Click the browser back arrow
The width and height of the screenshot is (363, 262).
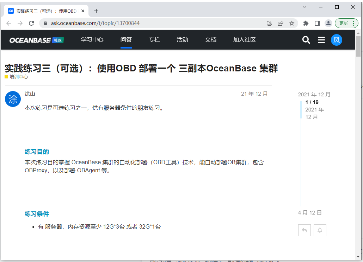coord(9,23)
